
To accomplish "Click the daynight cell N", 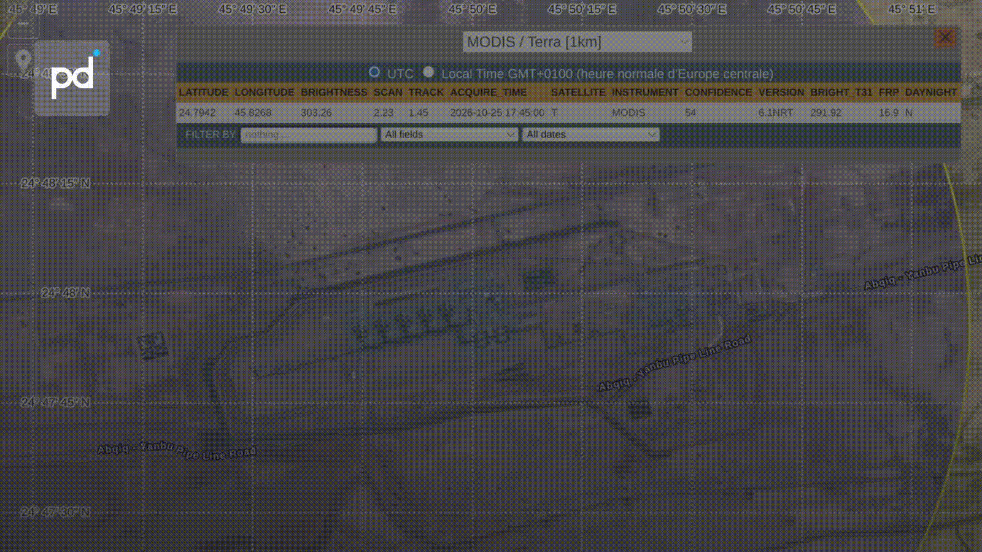I will [908, 113].
